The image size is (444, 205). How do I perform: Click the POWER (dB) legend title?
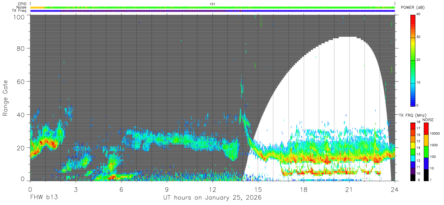[413, 8]
